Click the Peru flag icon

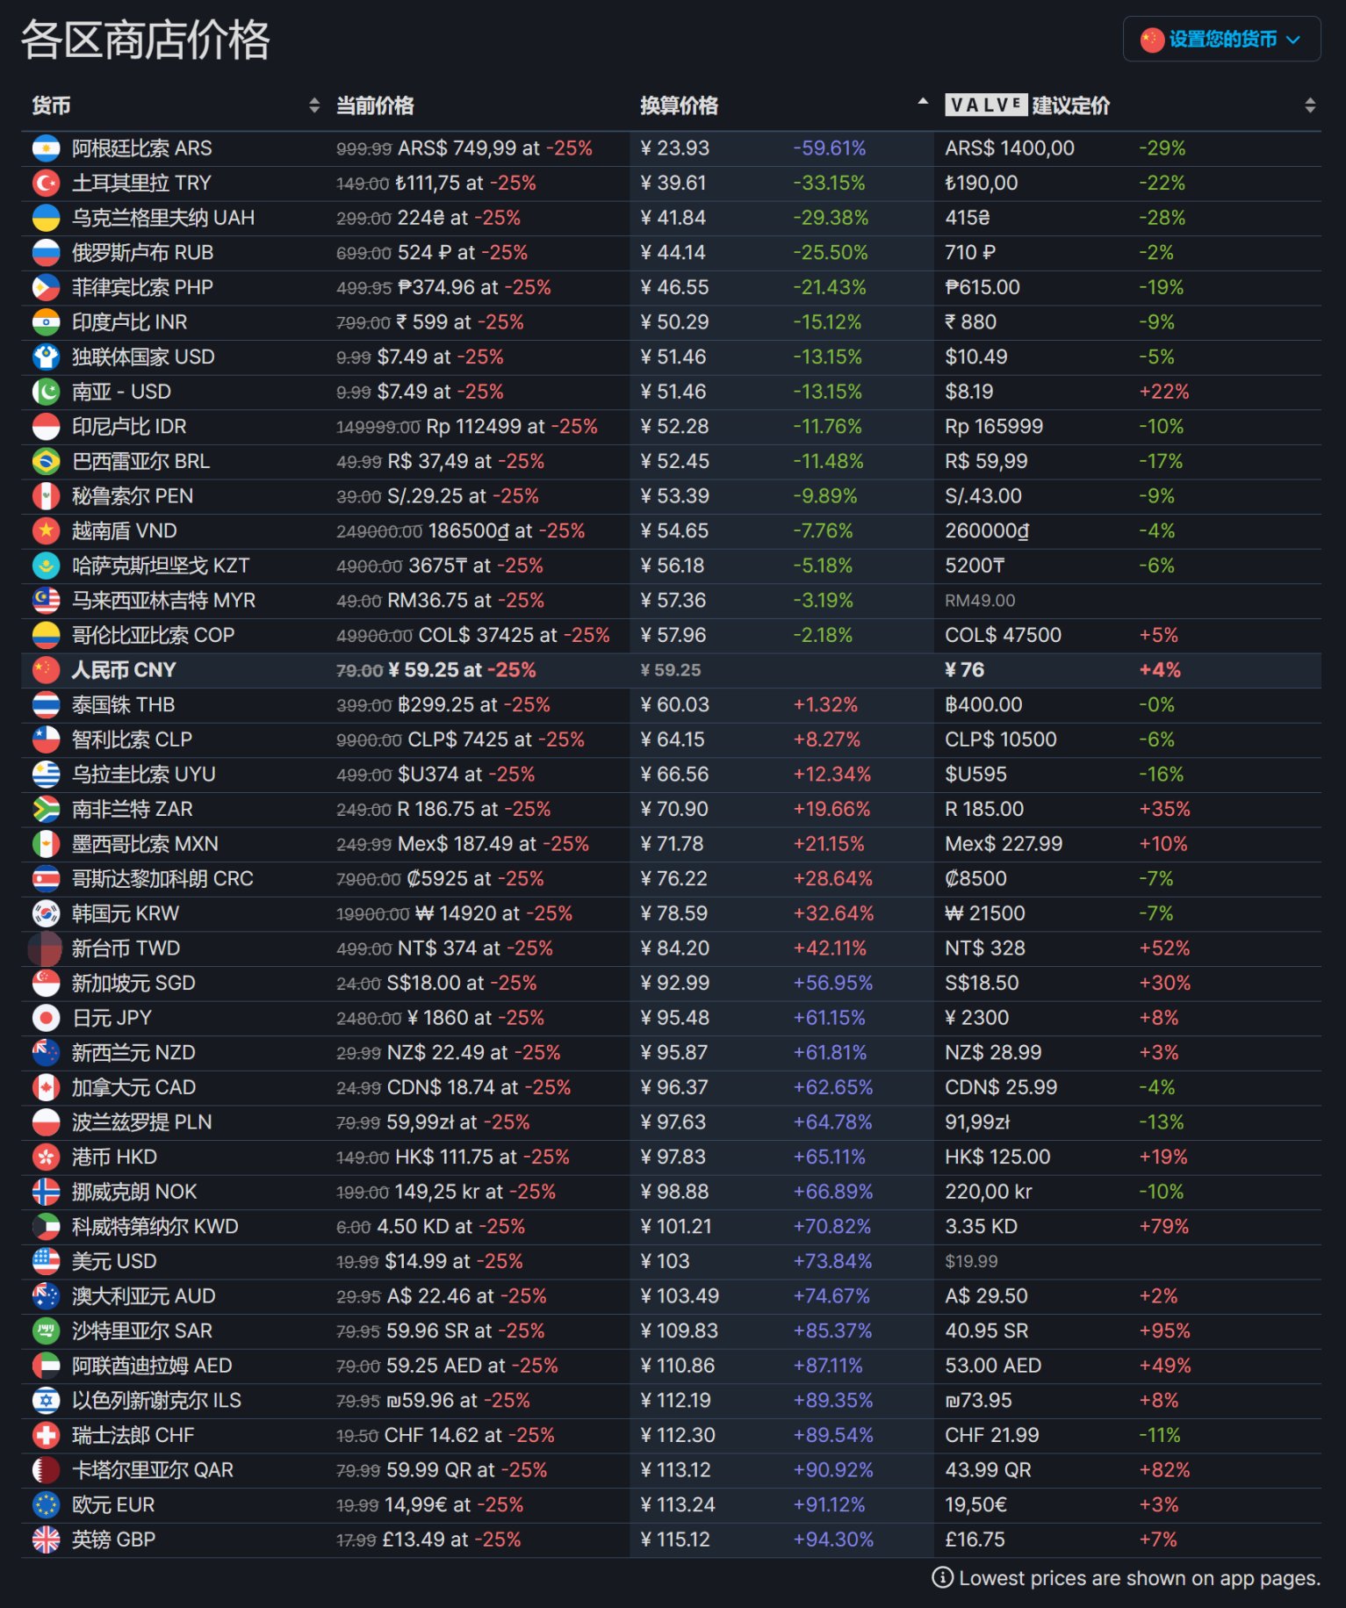point(47,496)
